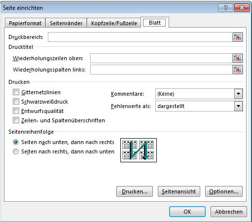
Task: Check the Entwurfsqualität option
Action: [x=16, y=111]
